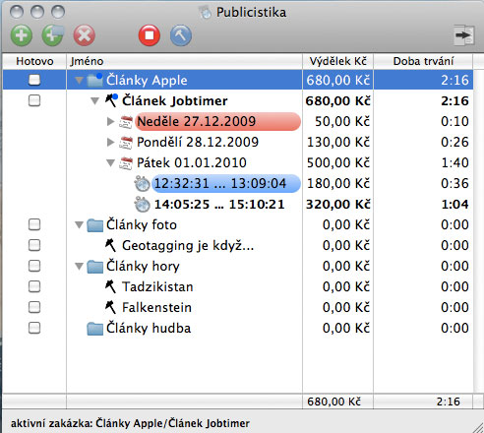Check Hotovo for Články Apple
Viewport: 484px width, 433px height.
pyautogui.click(x=34, y=80)
